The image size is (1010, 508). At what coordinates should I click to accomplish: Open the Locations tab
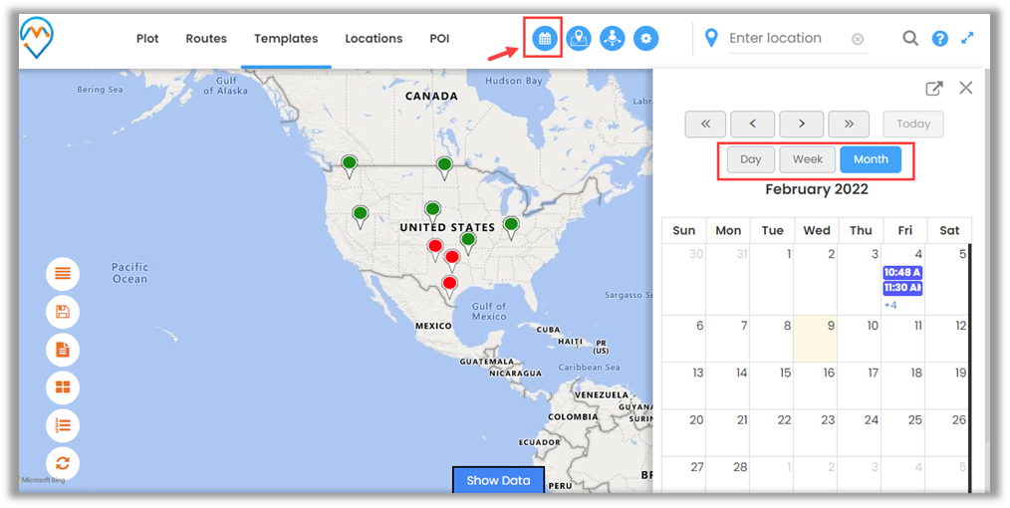pos(374,39)
